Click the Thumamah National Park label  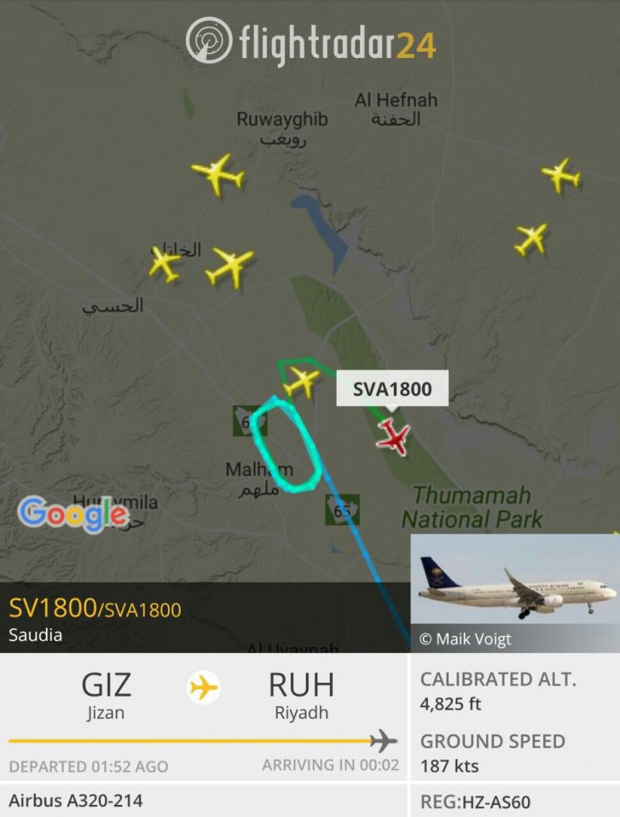[x=471, y=508]
